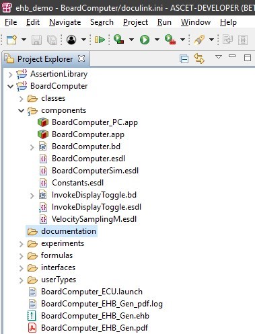
Task: Expand the interfaces folder
Action: [x=21, y=268]
